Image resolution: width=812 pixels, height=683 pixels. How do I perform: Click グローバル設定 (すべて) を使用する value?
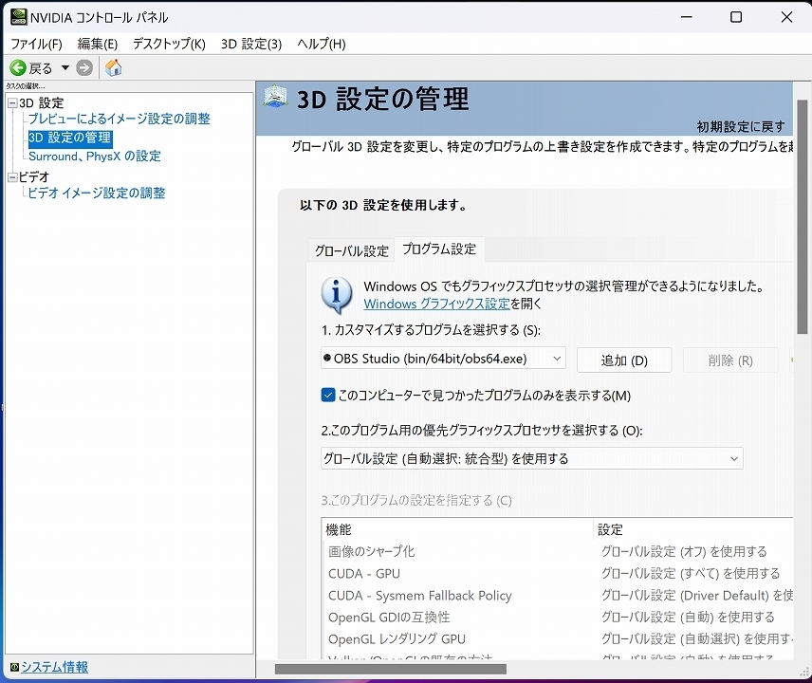click(x=691, y=574)
